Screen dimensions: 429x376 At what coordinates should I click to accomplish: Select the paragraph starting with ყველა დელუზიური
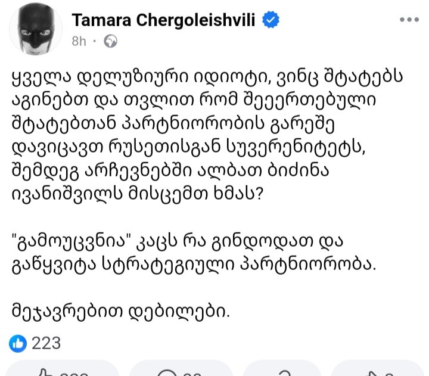(207, 135)
